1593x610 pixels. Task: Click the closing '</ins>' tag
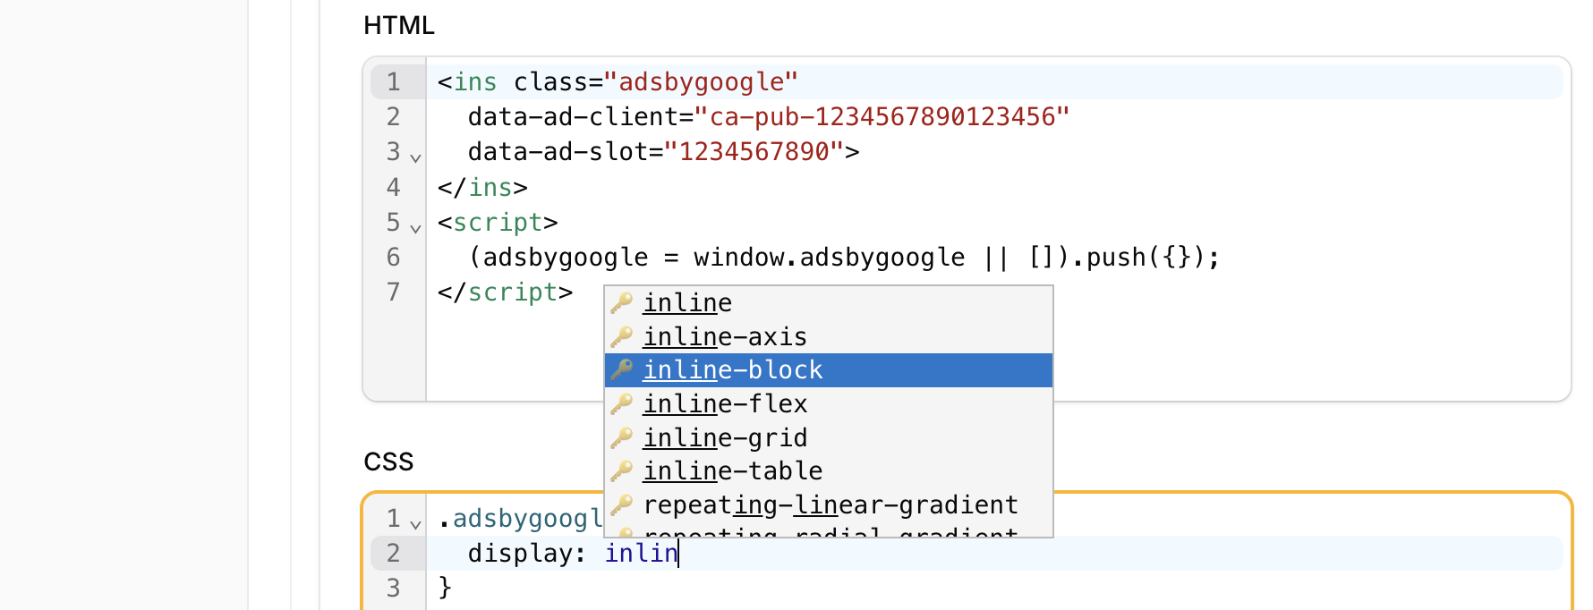click(482, 188)
